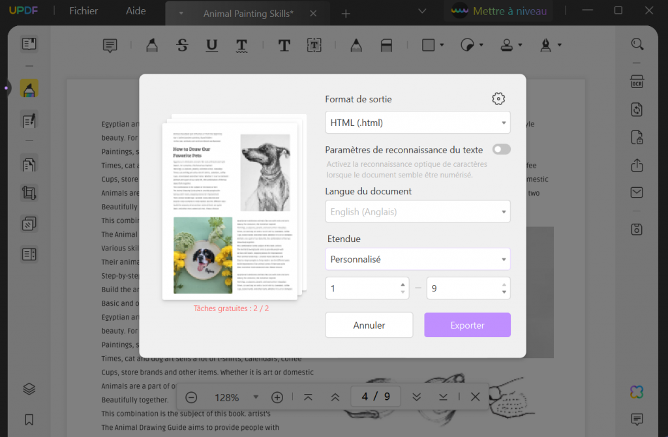Open the Convert PDF icon in right sidebar
The width and height of the screenshot is (668, 437).
pyautogui.click(x=637, y=110)
